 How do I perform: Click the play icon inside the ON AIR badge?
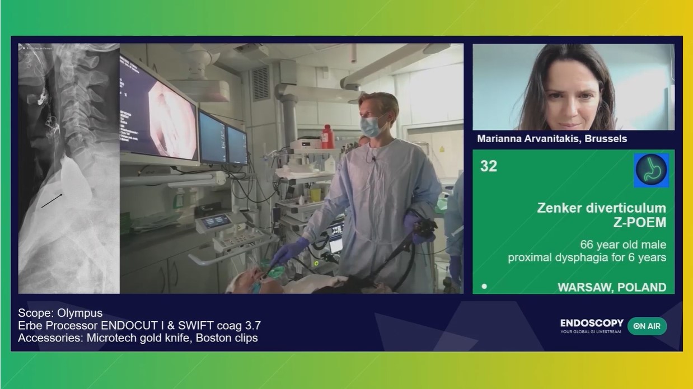[x=636, y=326]
